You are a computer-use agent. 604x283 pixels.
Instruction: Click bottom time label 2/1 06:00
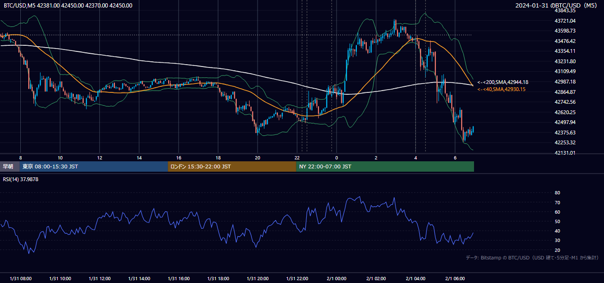(455, 279)
